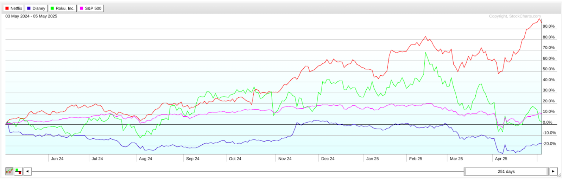Image resolution: width=563 pixels, height=179 pixels.
Task: Click the Copyright StockCharts.com text
Action: click(x=515, y=16)
